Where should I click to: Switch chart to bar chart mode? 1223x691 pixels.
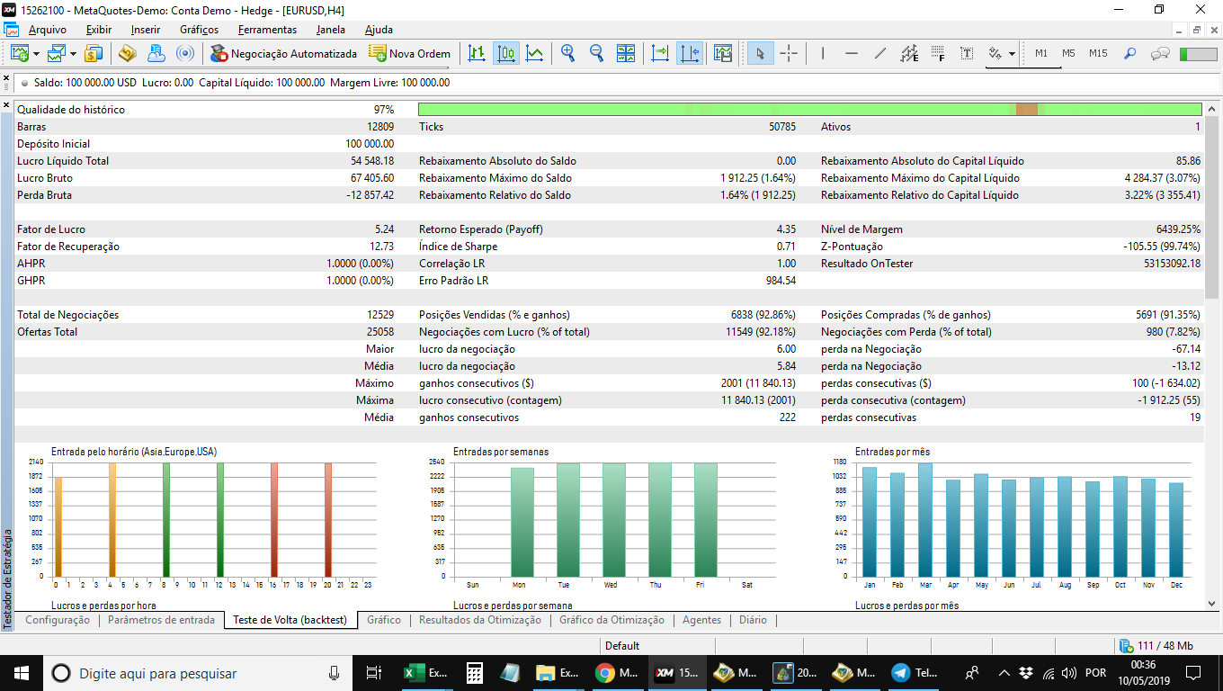pyautogui.click(x=477, y=54)
